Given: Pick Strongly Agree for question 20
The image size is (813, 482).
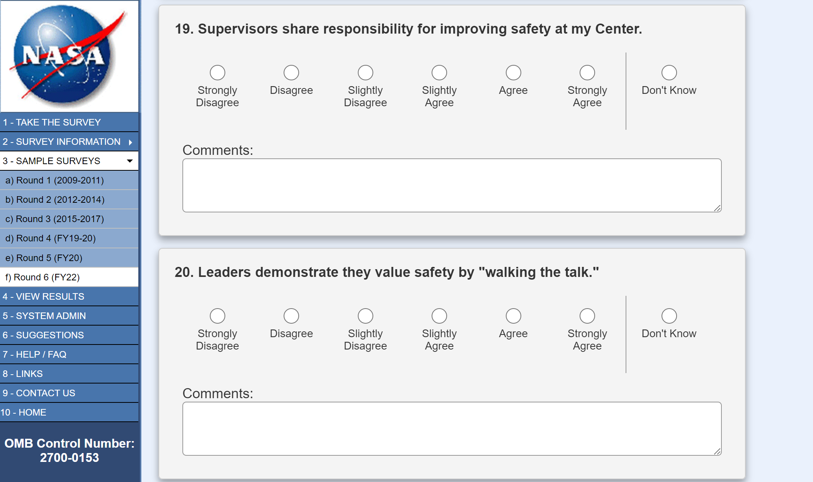Looking at the screenshot, I should tap(587, 316).
